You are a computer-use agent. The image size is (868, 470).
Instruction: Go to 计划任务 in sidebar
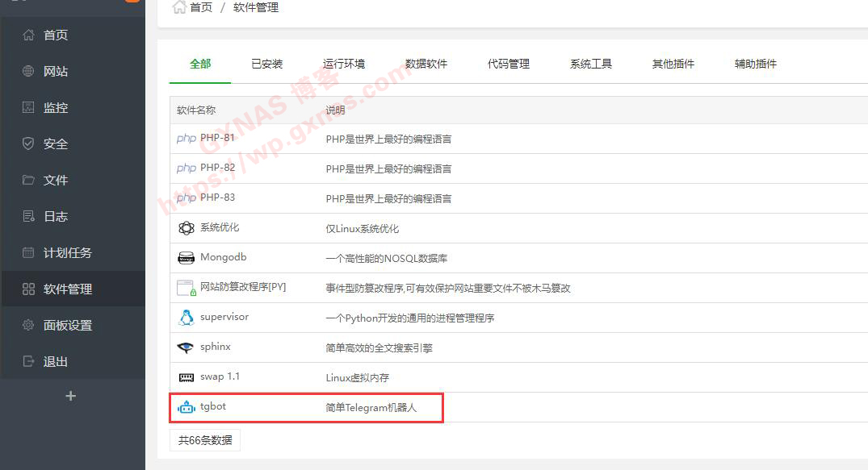tap(68, 253)
